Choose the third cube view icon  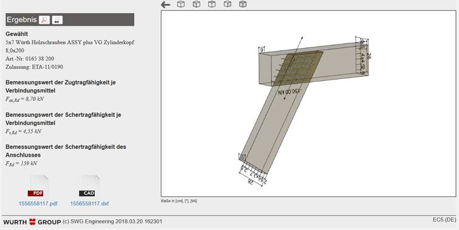click(212, 4)
